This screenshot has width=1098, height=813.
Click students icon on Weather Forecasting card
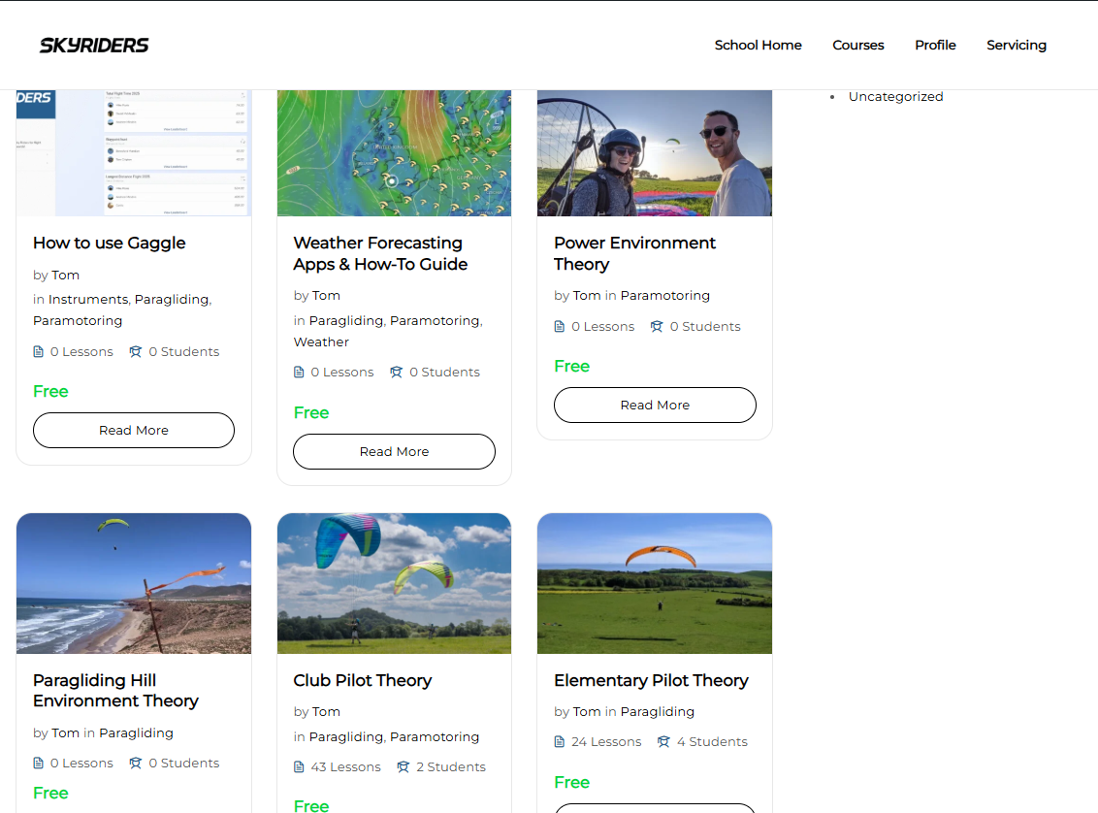coord(397,372)
